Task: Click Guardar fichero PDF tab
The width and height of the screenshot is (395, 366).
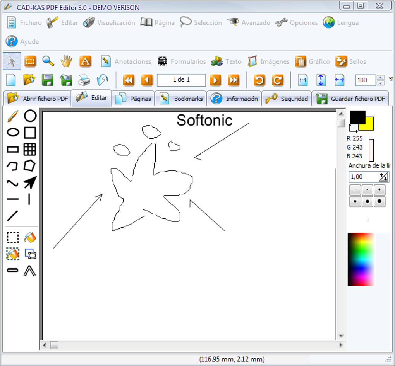Action: click(x=350, y=99)
